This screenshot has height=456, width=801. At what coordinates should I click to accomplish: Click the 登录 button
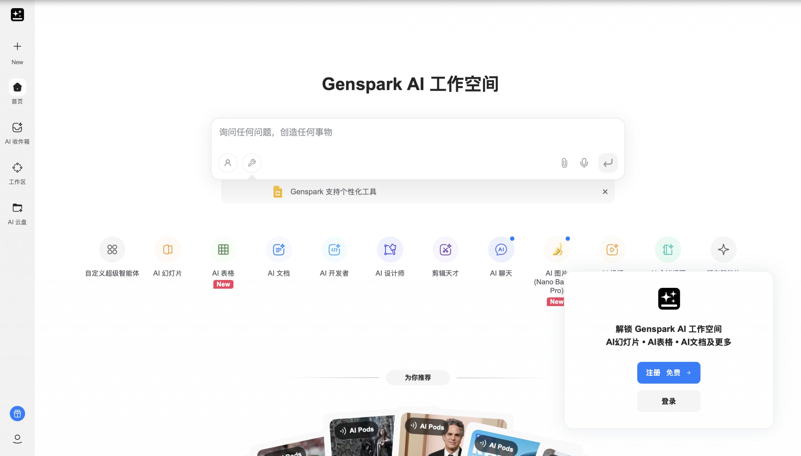(x=668, y=401)
